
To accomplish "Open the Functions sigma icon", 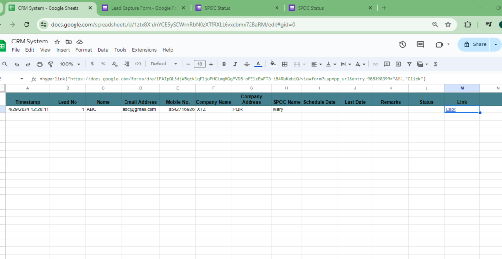I will (x=435, y=64).
